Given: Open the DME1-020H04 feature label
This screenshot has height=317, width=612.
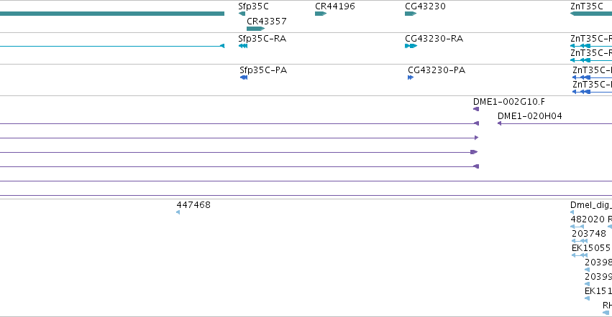Looking at the screenshot, I should 529,116.
